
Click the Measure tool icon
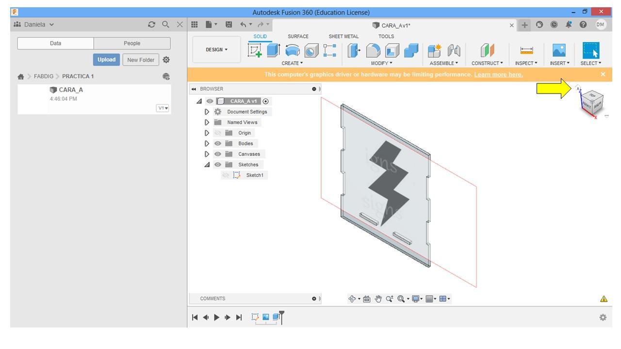tap(526, 50)
